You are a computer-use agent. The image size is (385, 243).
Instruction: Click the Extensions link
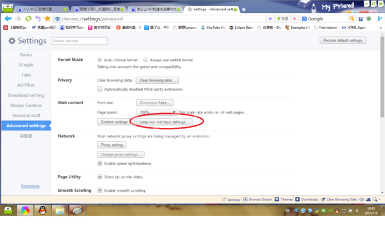pyautogui.click(x=30, y=186)
